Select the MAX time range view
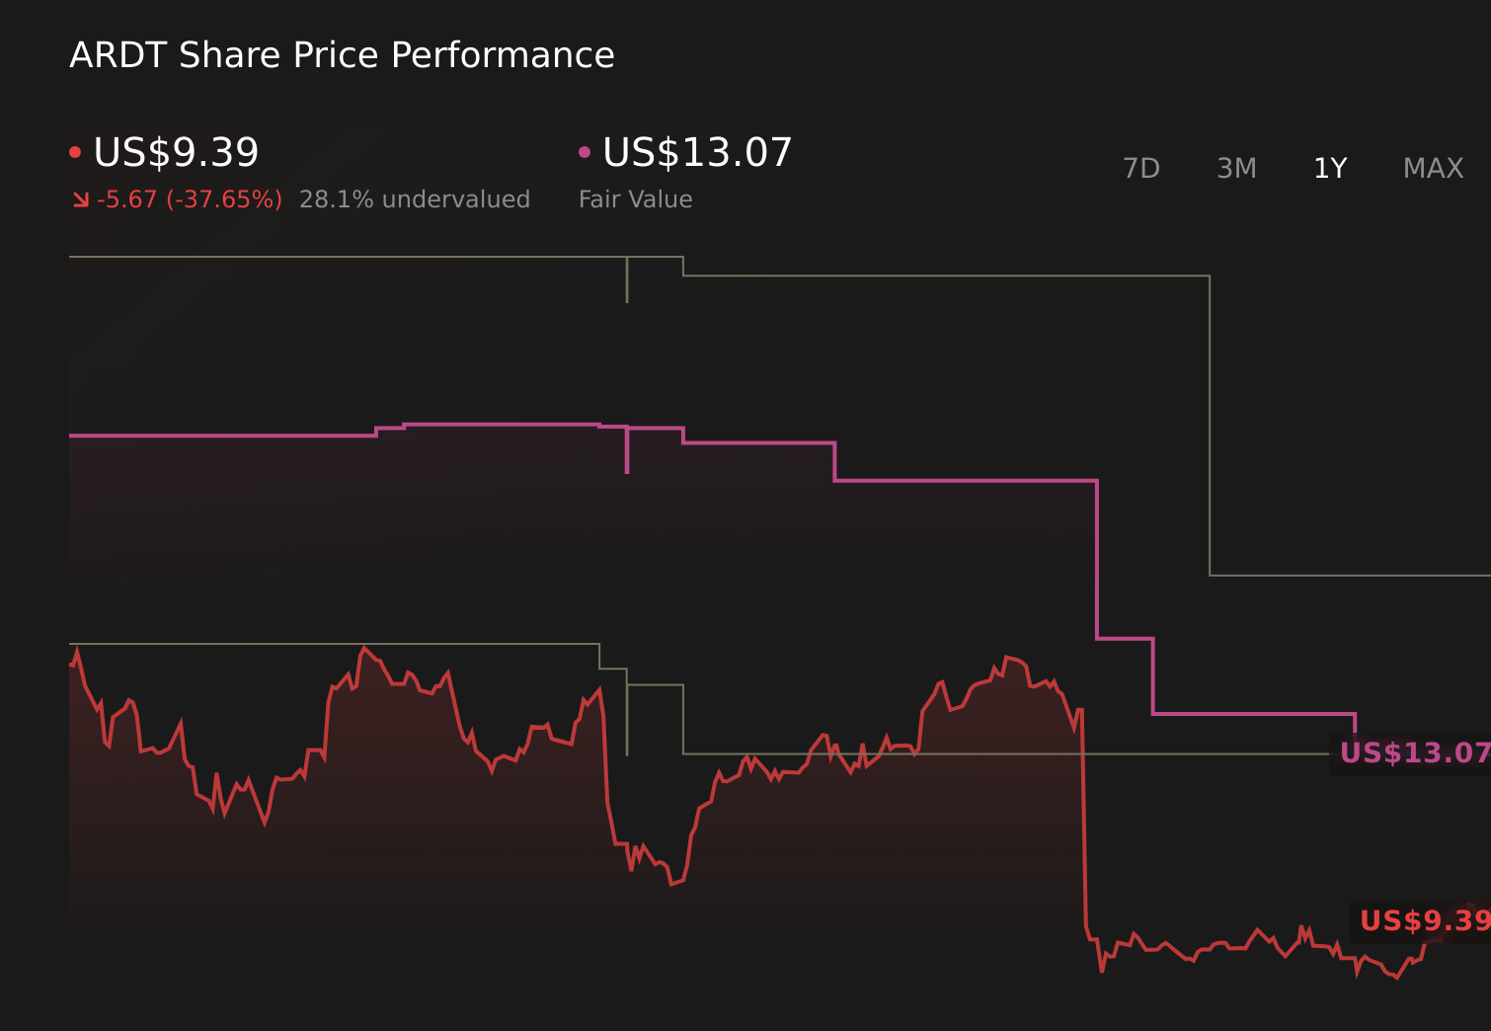Screen dimensions: 1491x1031 (x=1432, y=168)
